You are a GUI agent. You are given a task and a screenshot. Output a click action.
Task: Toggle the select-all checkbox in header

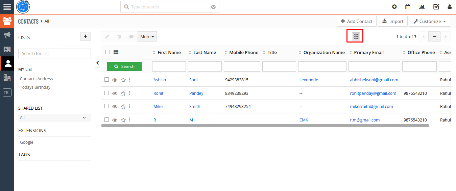[x=107, y=52]
